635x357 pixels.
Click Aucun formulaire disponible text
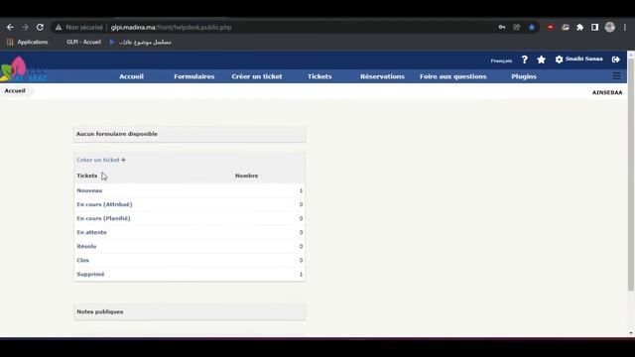pyautogui.click(x=117, y=134)
